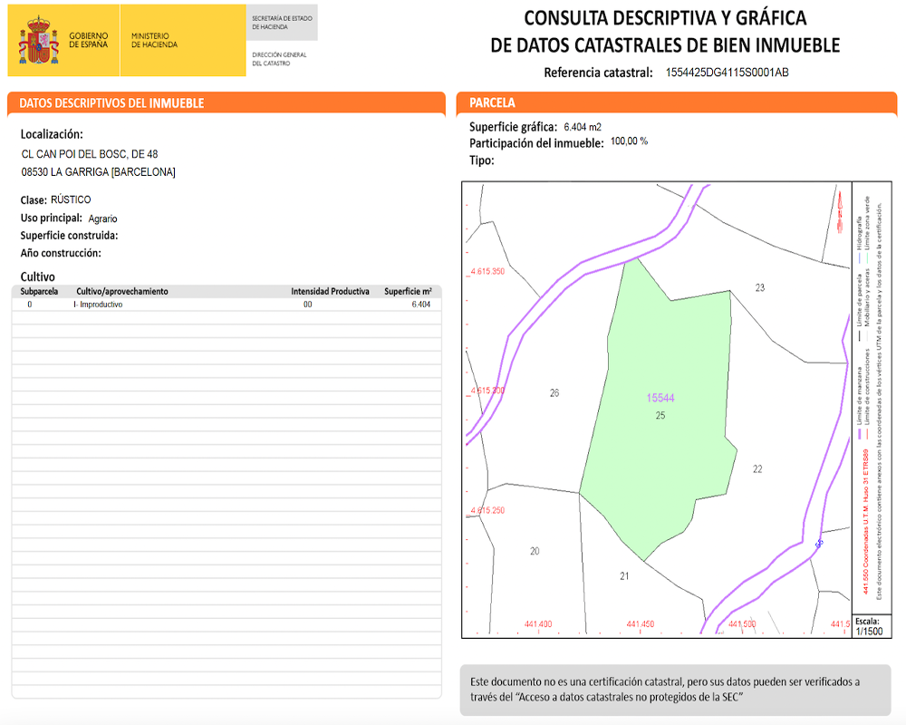
Task: Click the Coordenadas U.T.M. Huso 31 ETRS89 legend text
Action: tap(865, 521)
